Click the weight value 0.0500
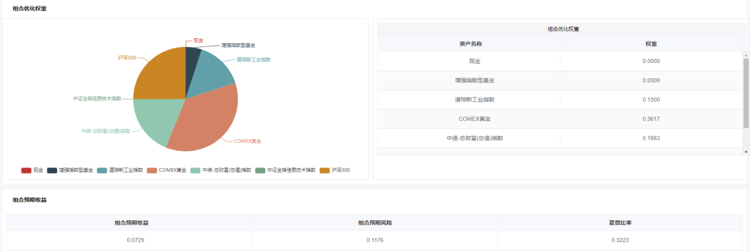Screen dimensions: 750x252 point(651,81)
